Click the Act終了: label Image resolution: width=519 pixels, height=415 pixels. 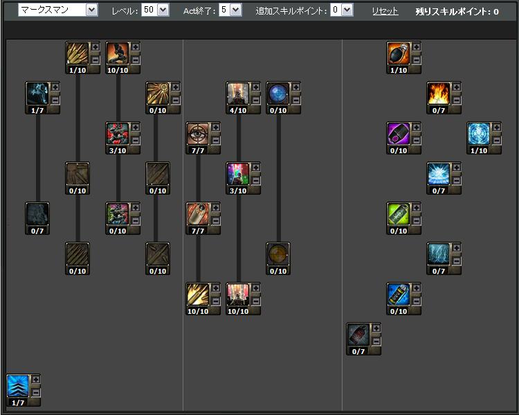(x=199, y=11)
